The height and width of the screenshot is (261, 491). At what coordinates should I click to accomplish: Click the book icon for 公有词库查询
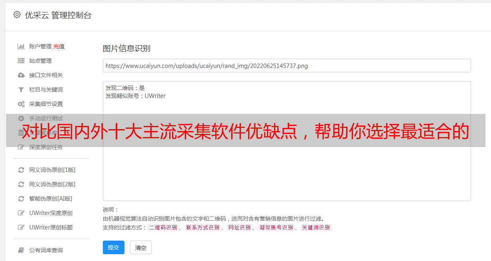(x=21, y=250)
